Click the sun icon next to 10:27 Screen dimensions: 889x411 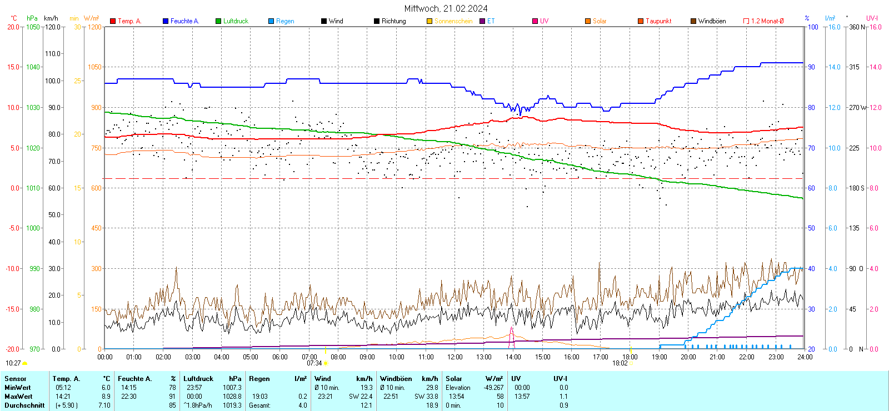pyautogui.click(x=25, y=363)
